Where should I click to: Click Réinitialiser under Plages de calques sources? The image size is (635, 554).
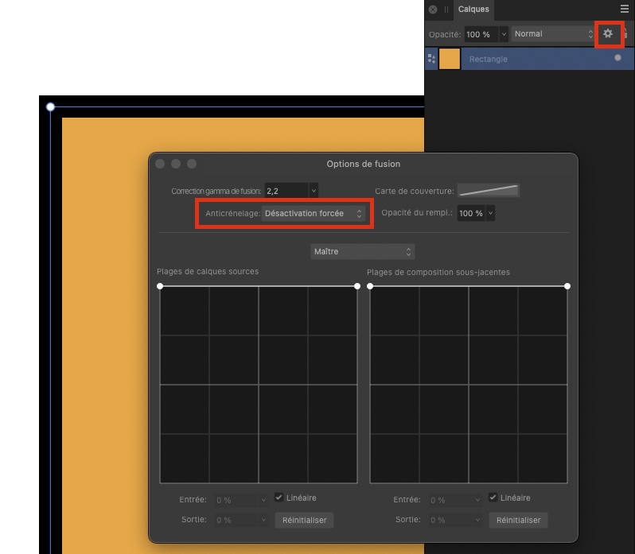tap(305, 520)
